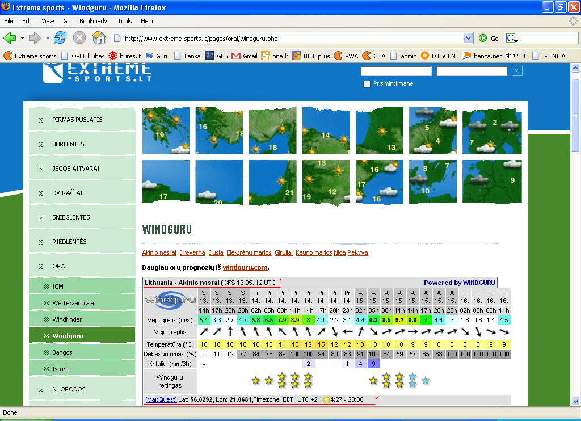Select BURLENTĖS in sidebar menu
The image size is (581, 421).
[x=82, y=144]
